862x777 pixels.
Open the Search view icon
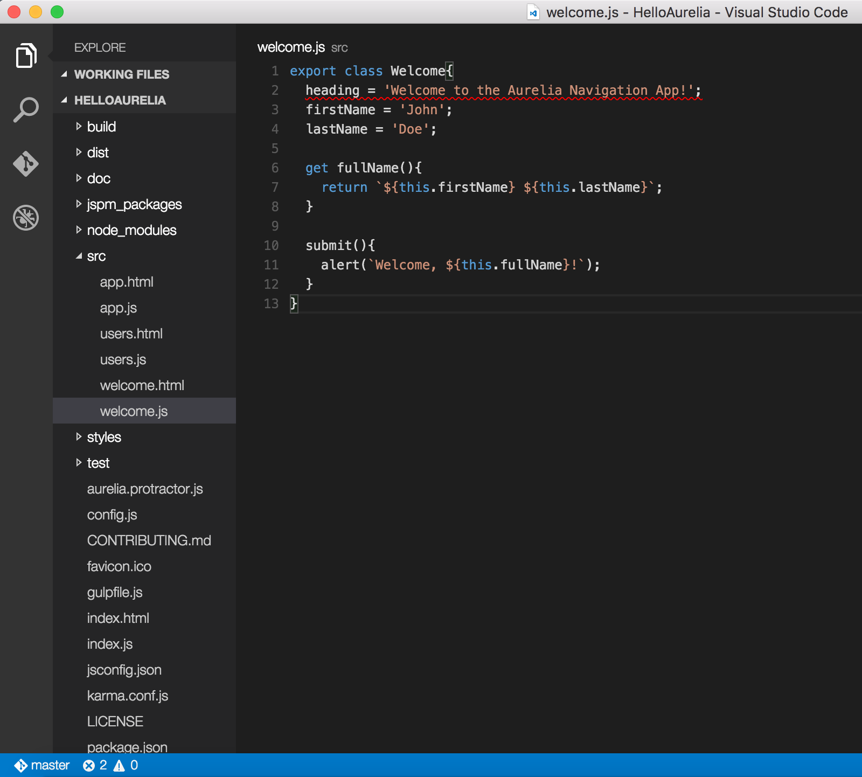(x=26, y=109)
